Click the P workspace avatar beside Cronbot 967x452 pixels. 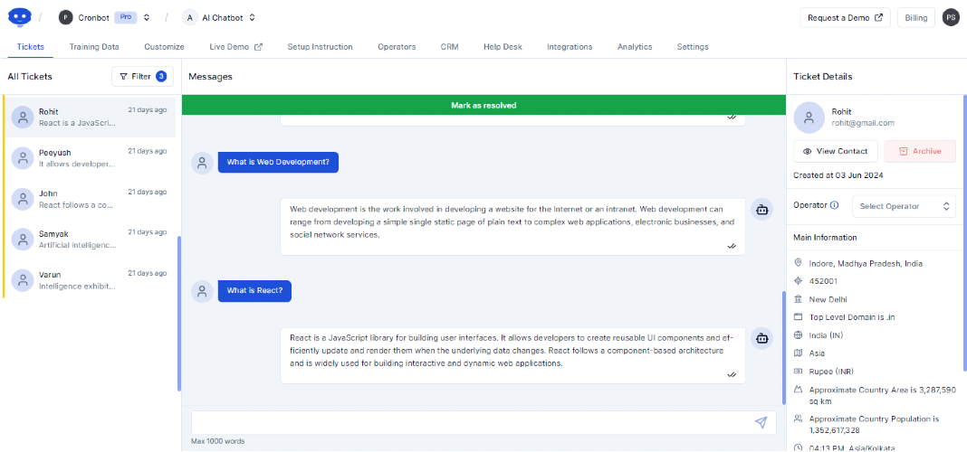coord(65,17)
